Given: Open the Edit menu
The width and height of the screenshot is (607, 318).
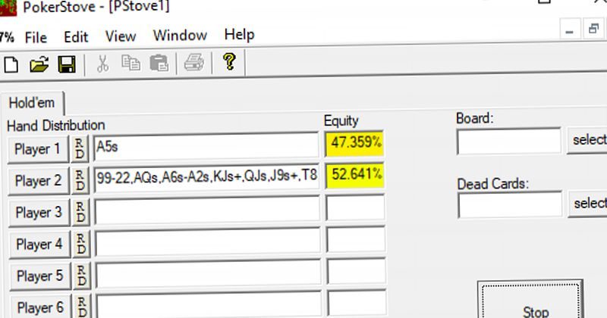Looking at the screenshot, I should 76,37.
